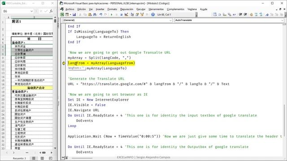This screenshot has height=161, width=287.
Task: Switch to Full Module View button
Action: (x=66, y=157)
